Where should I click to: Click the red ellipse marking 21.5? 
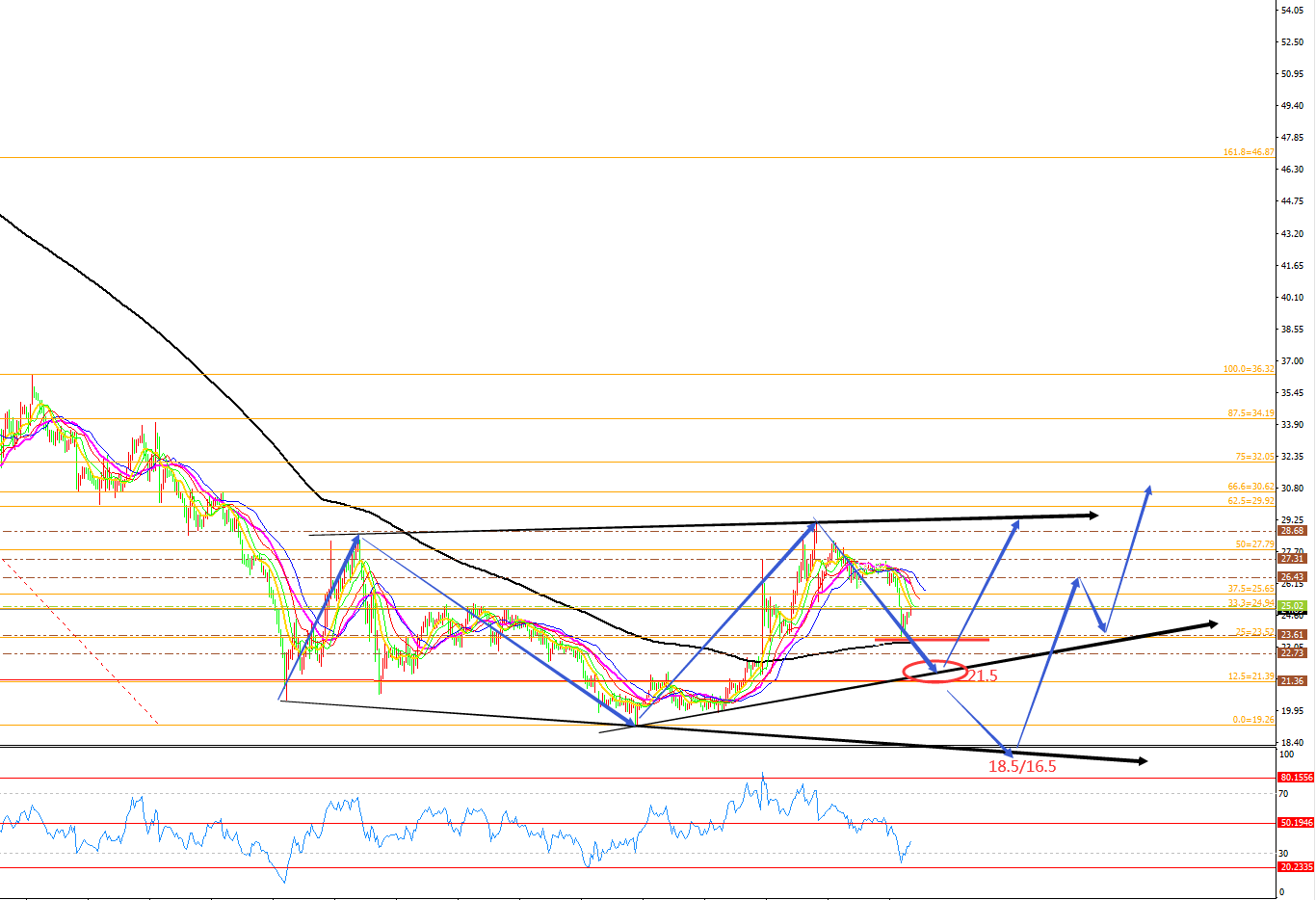tap(934, 672)
